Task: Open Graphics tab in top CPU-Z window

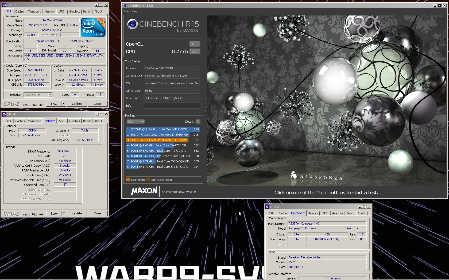Action: (x=74, y=11)
